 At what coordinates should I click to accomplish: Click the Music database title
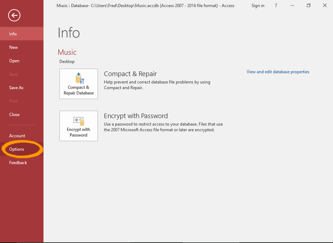[x=67, y=52]
